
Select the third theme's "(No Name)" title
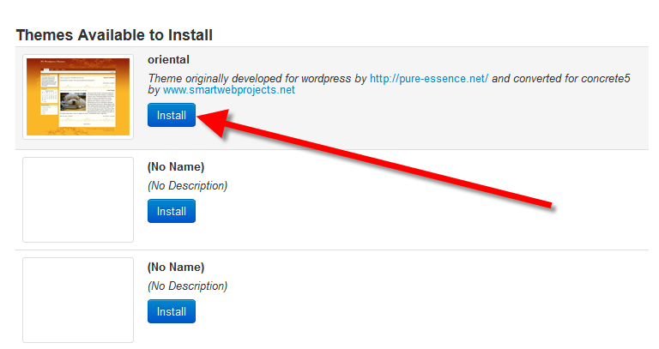pos(176,267)
